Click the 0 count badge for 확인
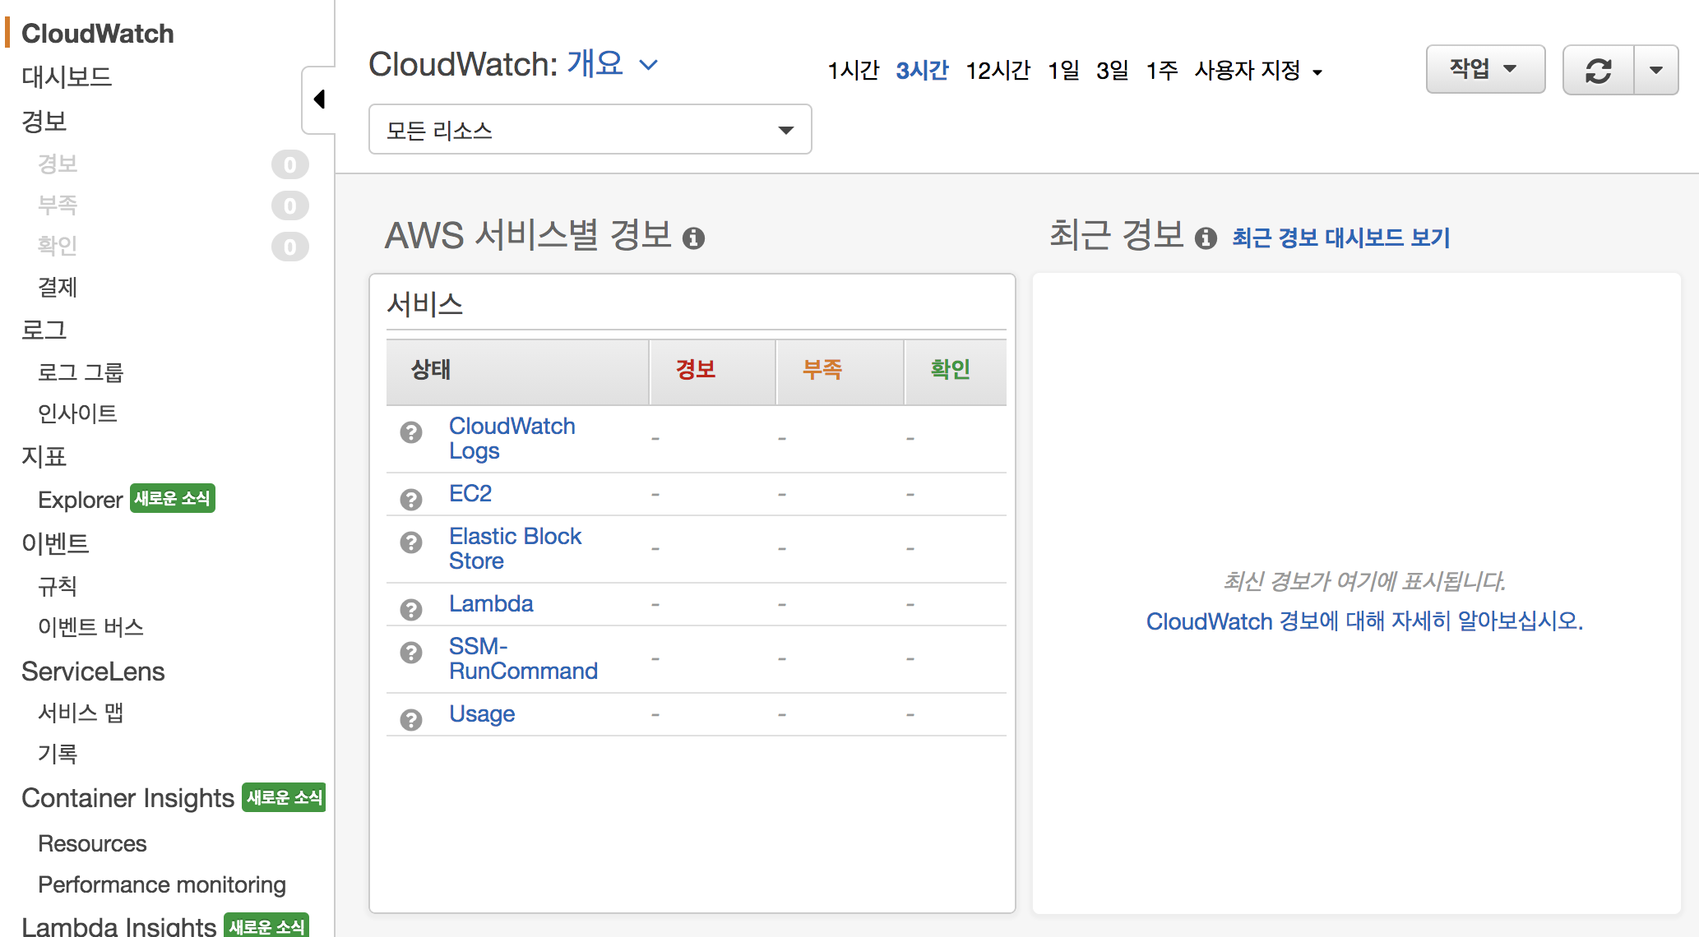 [x=290, y=247]
